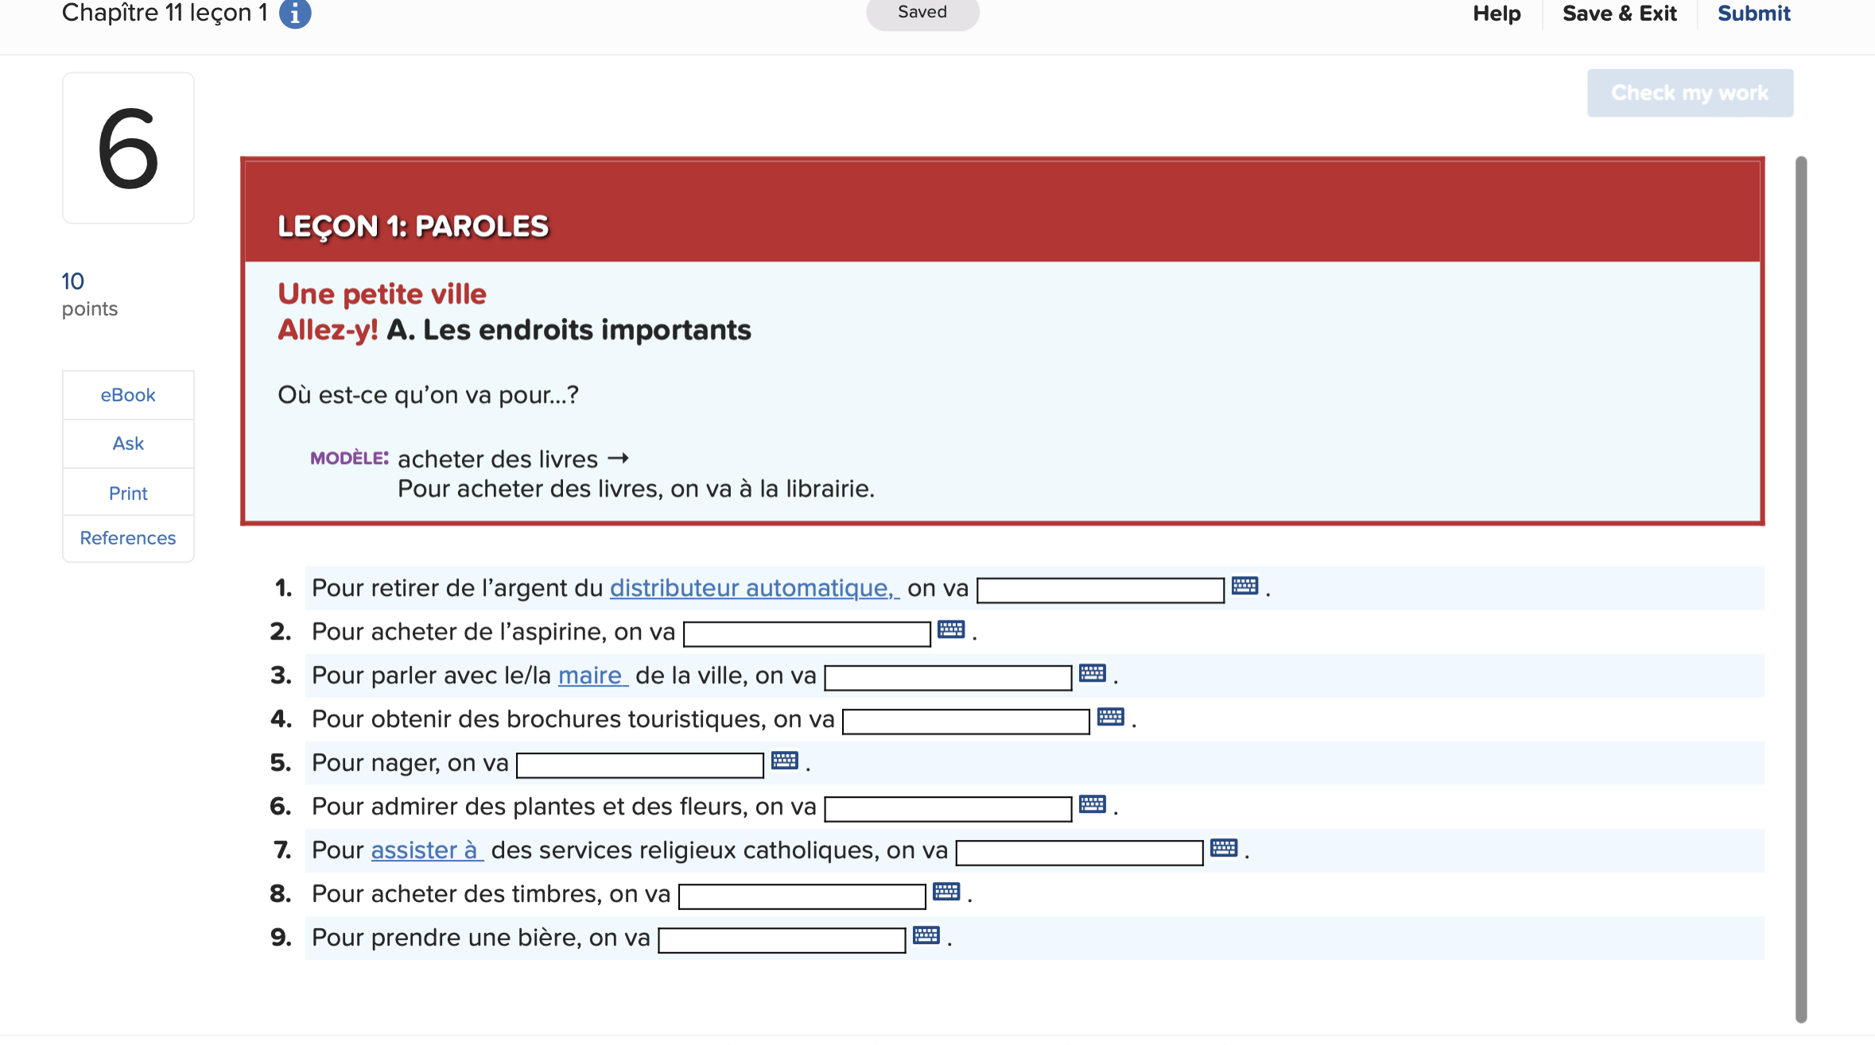1875x1045 pixels.
Task: Click the Check my work button
Action: [1690, 92]
